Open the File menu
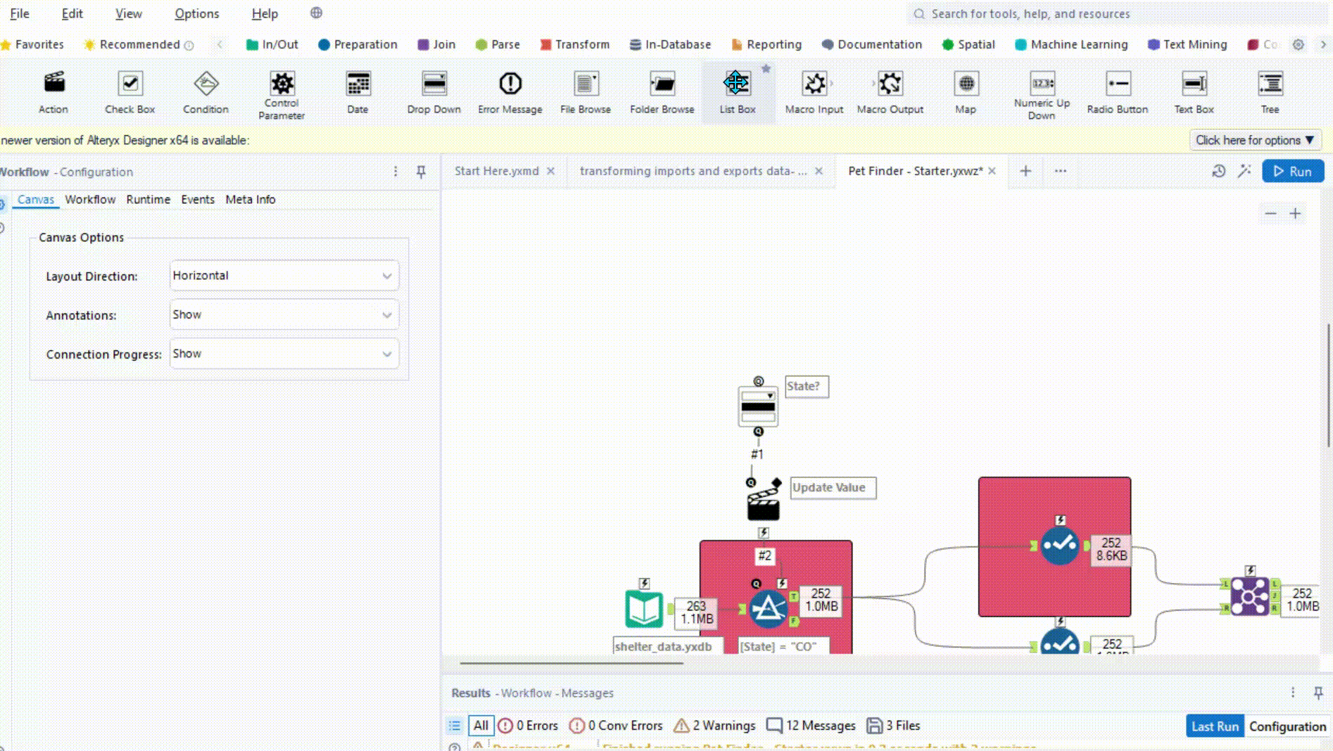 click(20, 13)
